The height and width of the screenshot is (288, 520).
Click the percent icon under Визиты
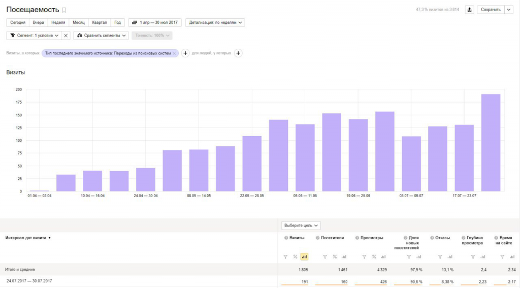pos(295,257)
